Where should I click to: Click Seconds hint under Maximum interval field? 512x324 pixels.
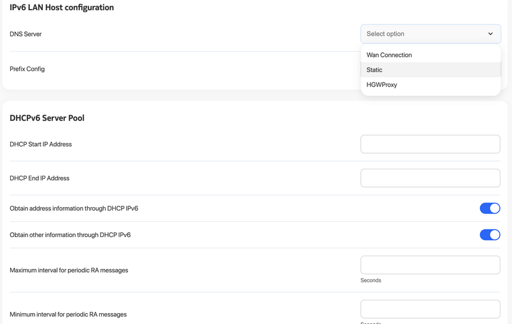click(x=371, y=281)
